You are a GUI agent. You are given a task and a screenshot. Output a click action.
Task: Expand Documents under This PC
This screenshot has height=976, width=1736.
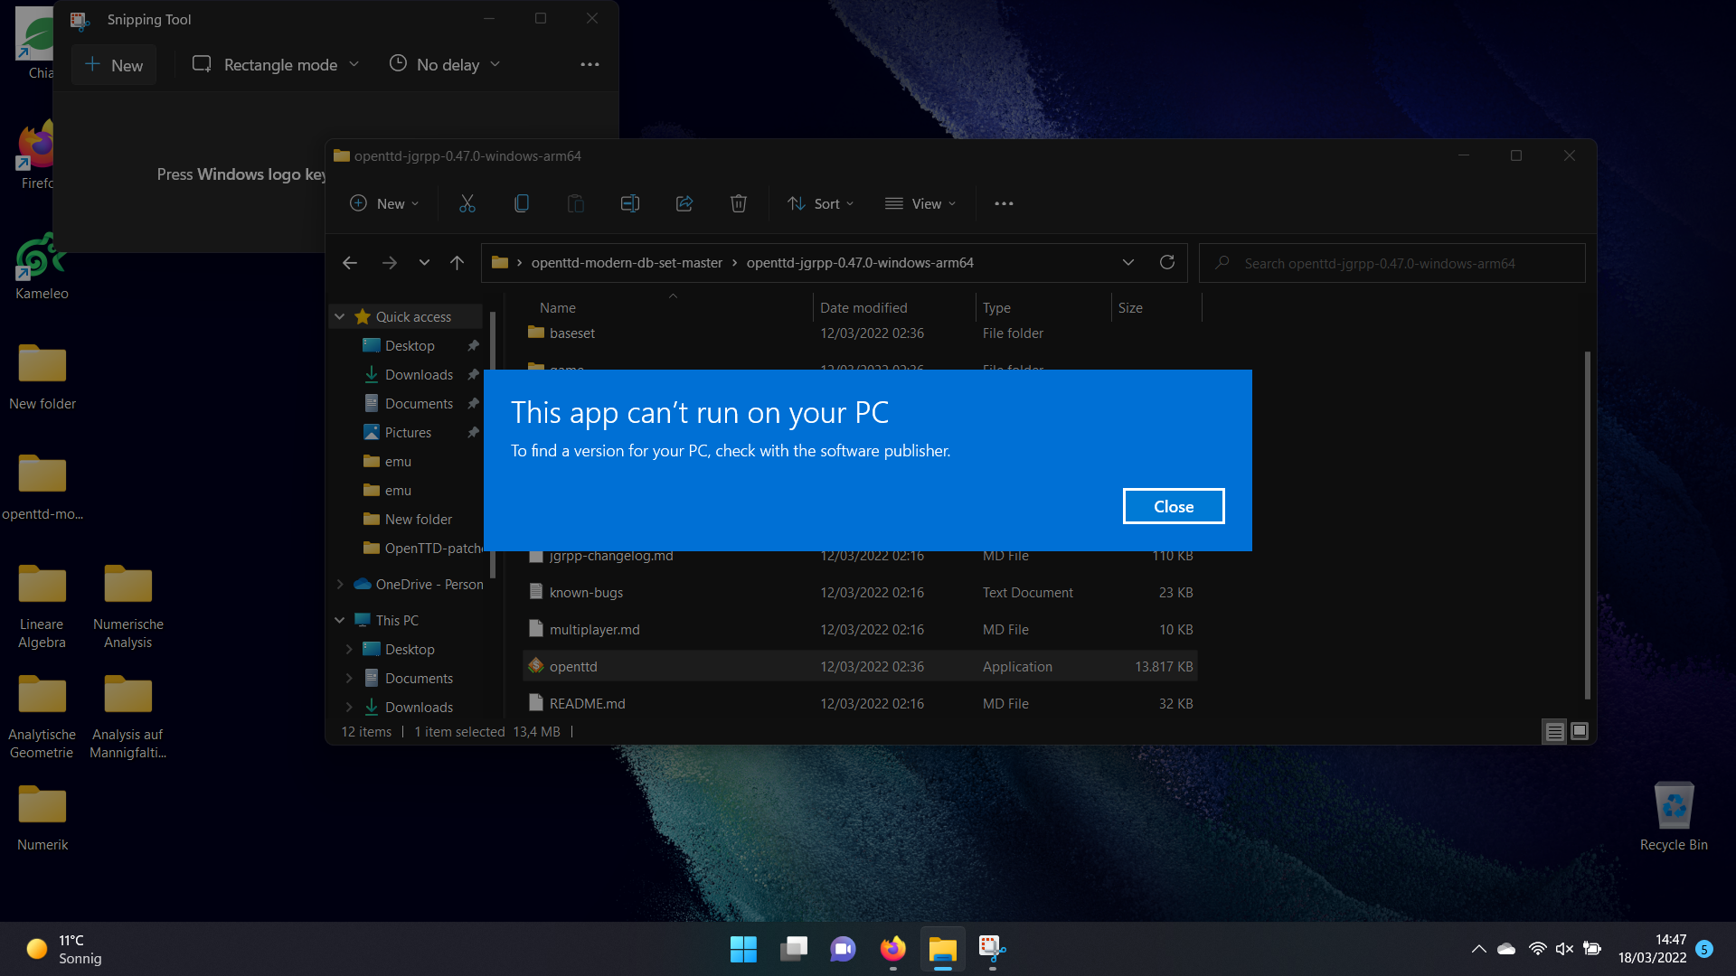click(x=349, y=679)
